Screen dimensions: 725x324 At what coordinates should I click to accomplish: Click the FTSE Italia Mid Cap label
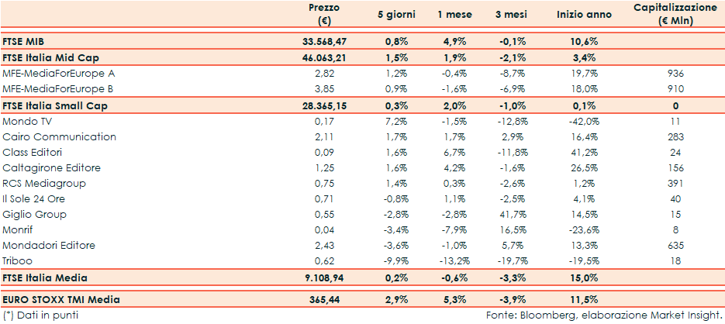51,57
